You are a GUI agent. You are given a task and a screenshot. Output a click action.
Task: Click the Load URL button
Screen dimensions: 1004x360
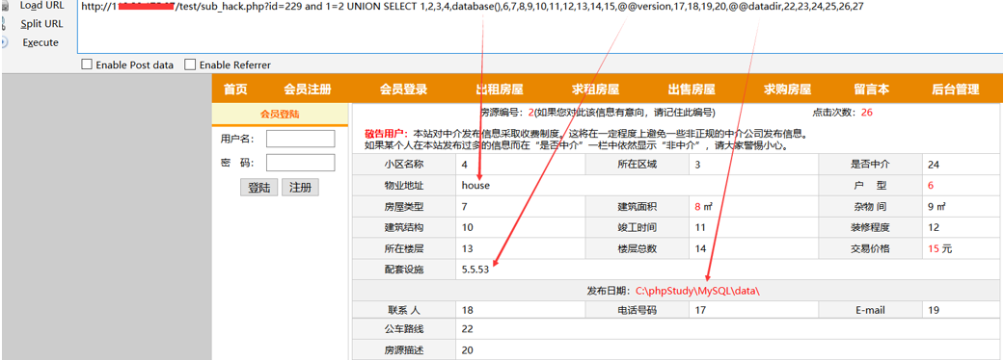pyautogui.click(x=41, y=5)
